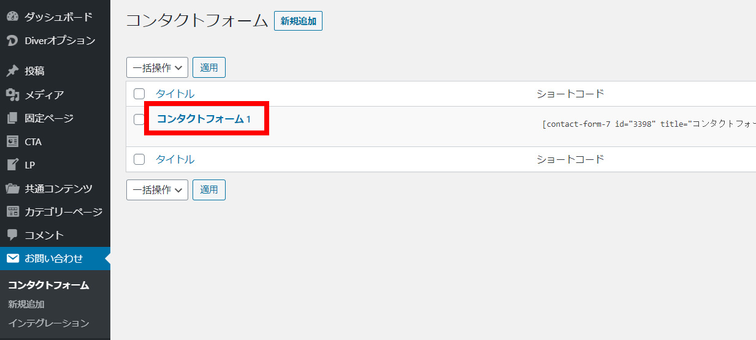This screenshot has height=340, width=756.
Task: Click the Dashboard gauge icon
Action: point(12,17)
